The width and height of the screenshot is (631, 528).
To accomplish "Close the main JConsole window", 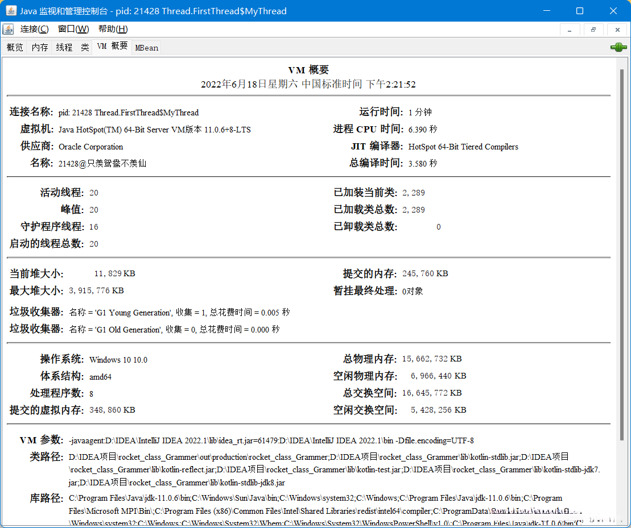I will [x=613, y=11].
